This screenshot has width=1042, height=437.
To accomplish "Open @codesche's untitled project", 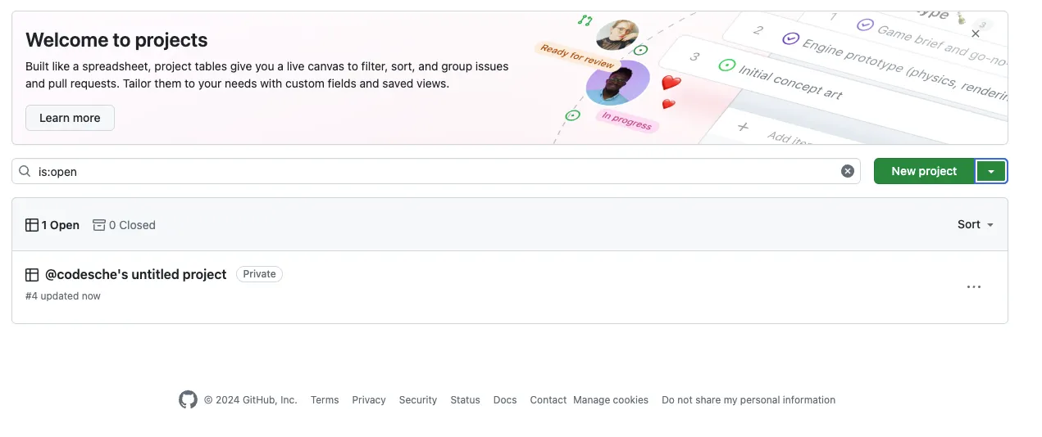I will pos(135,274).
